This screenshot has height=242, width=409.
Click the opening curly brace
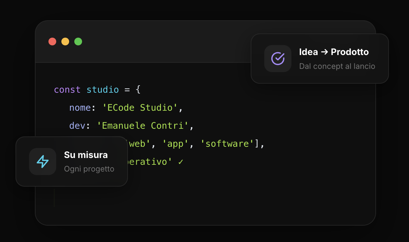(138, 89)
